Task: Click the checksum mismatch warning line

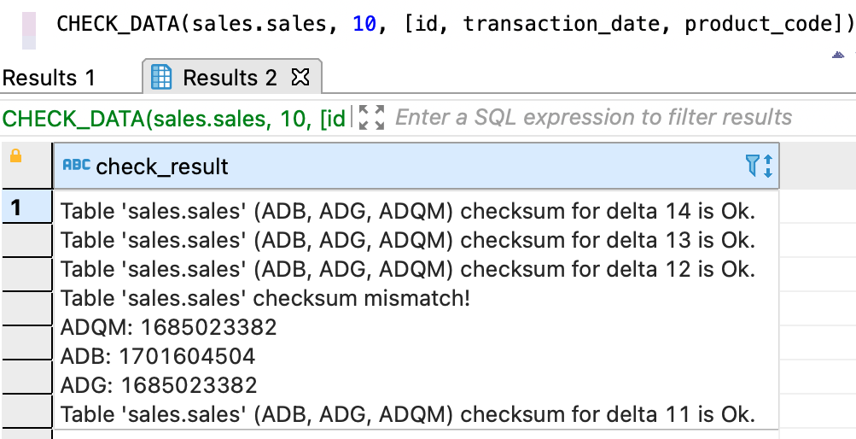Action: point(265,298)
